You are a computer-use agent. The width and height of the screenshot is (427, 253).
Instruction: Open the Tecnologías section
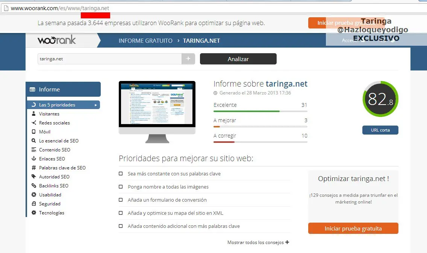52,213
